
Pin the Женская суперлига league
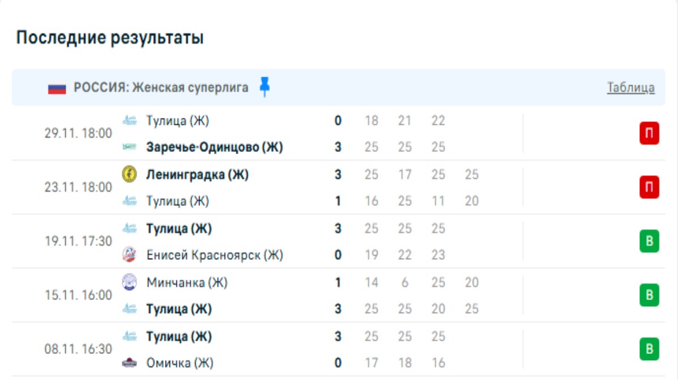pos(264,87)
